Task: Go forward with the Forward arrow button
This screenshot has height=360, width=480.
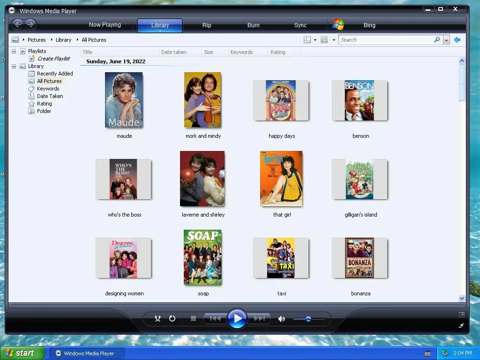Action: (30, 24)
